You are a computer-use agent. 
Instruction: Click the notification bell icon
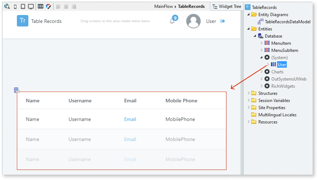(x=172, y=21)
